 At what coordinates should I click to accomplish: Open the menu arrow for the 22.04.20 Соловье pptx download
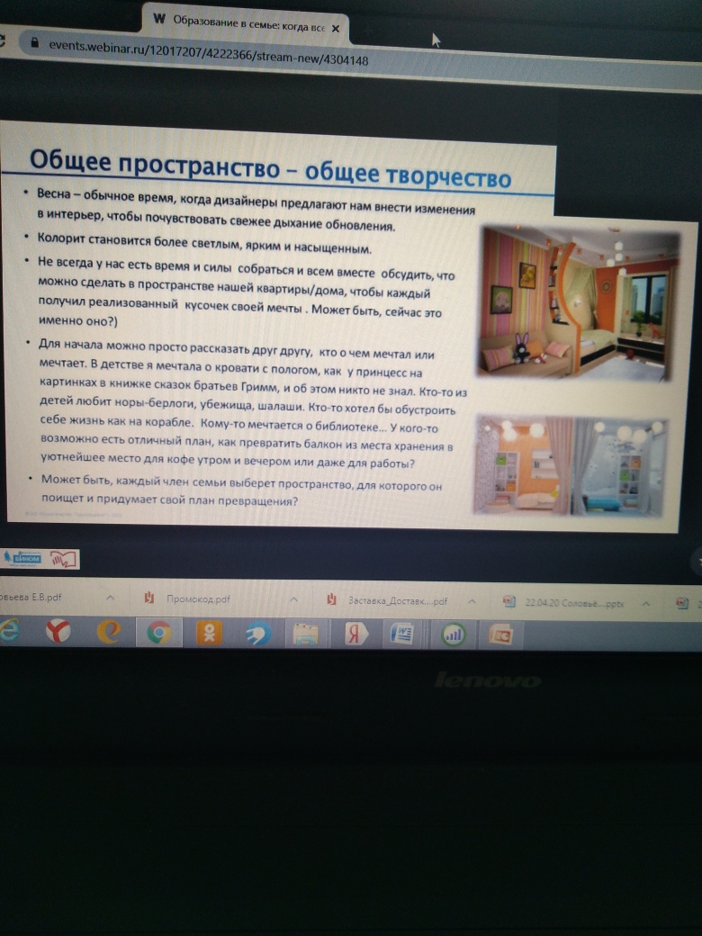(646, 603)
